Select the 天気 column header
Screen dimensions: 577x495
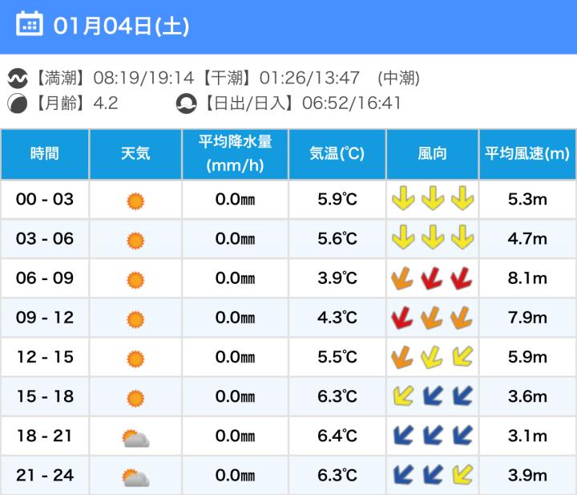coord(135,154)
